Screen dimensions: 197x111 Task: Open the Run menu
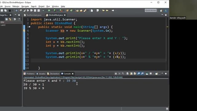[x=48, y=6]
